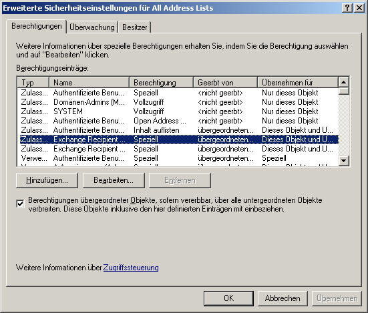
Task: Sort by the Name column header
Action: [89, 83]
